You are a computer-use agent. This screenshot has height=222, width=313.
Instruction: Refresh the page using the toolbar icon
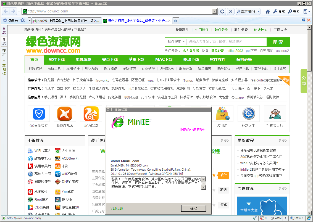coord(222,12)
